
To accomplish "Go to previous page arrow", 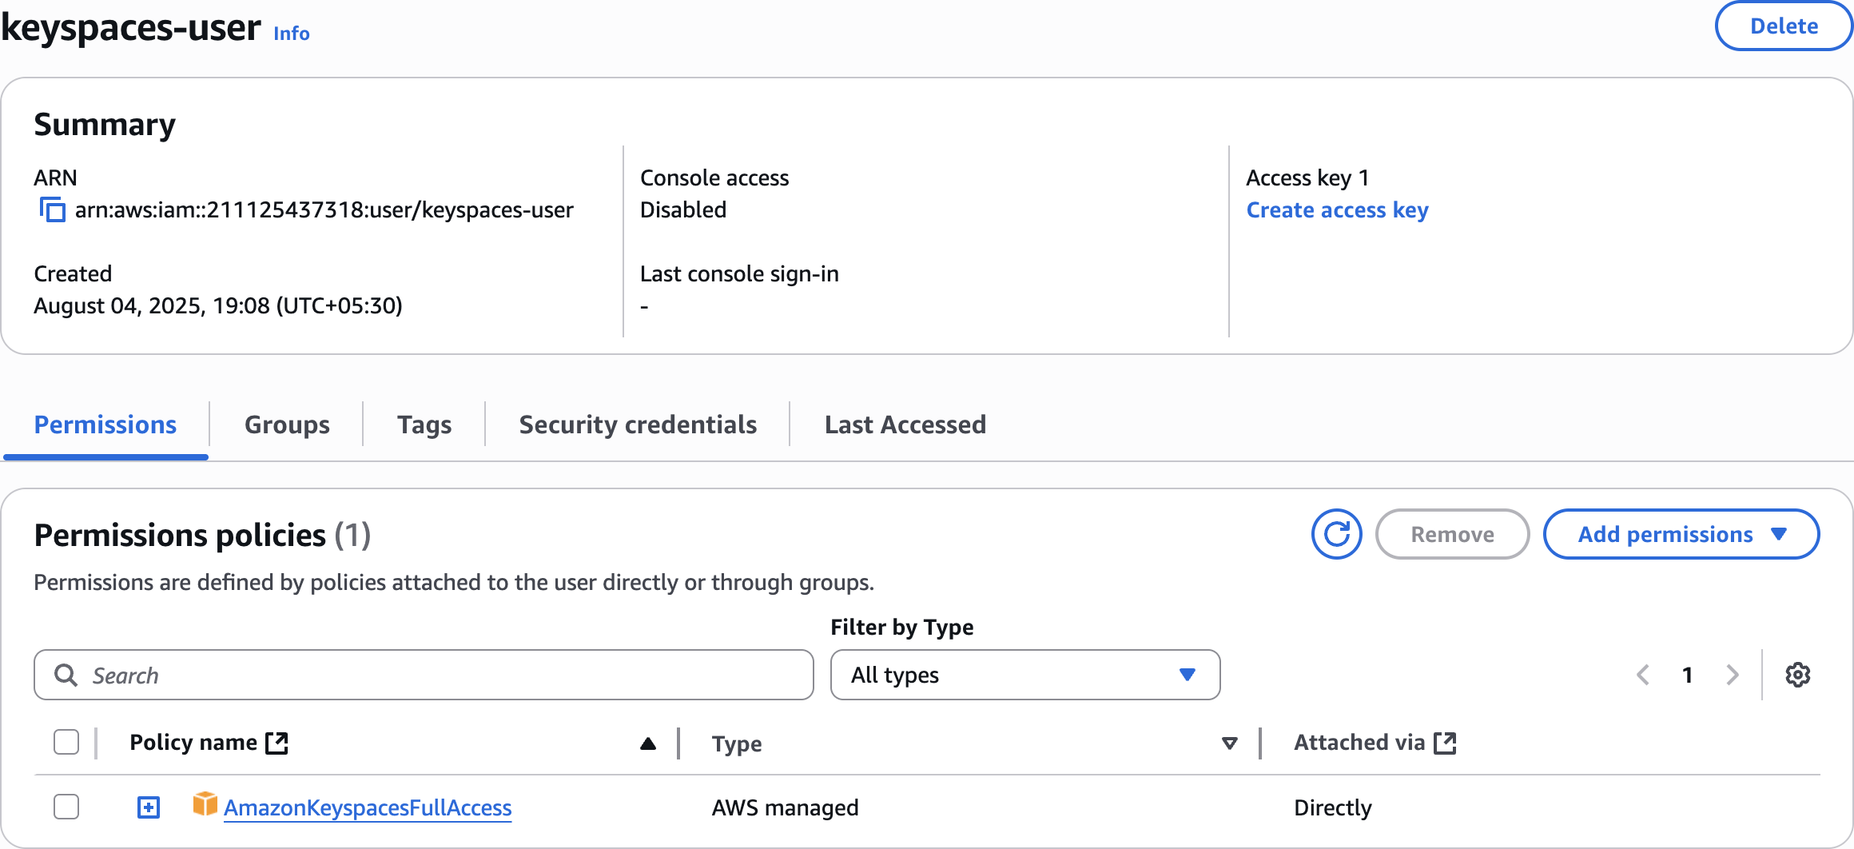I will [1643, 675].
